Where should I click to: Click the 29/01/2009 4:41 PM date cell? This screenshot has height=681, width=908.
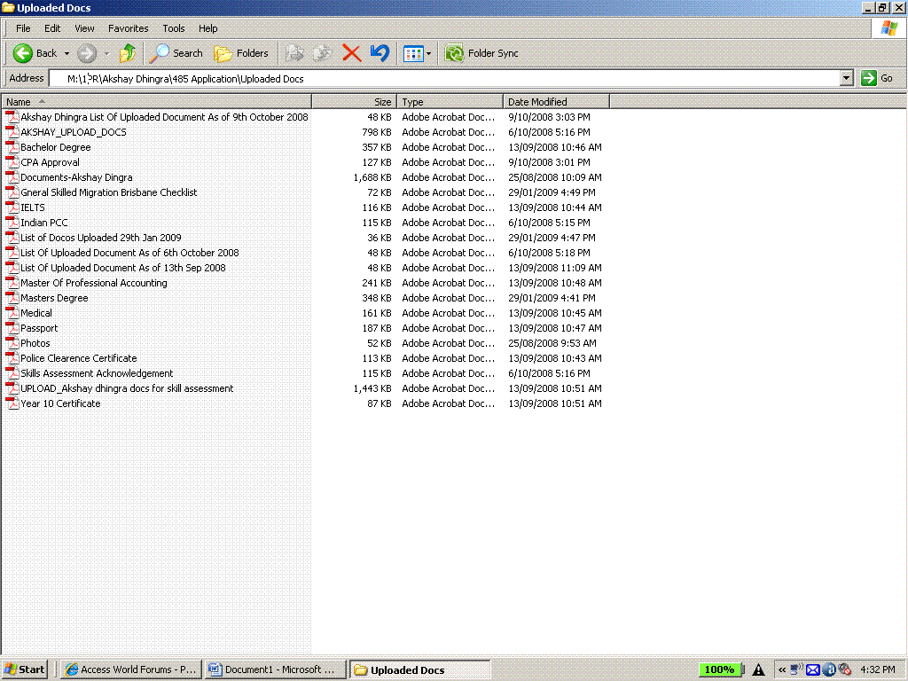click(552, 298)
